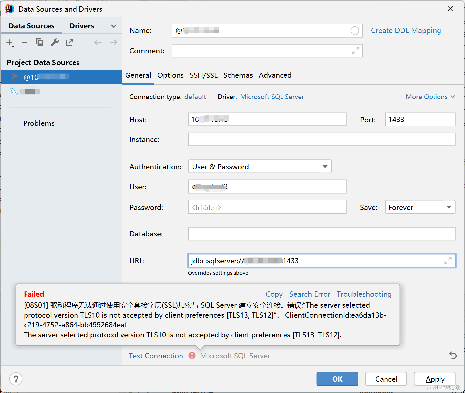Open the Authentication dropdown

[260, 167]
